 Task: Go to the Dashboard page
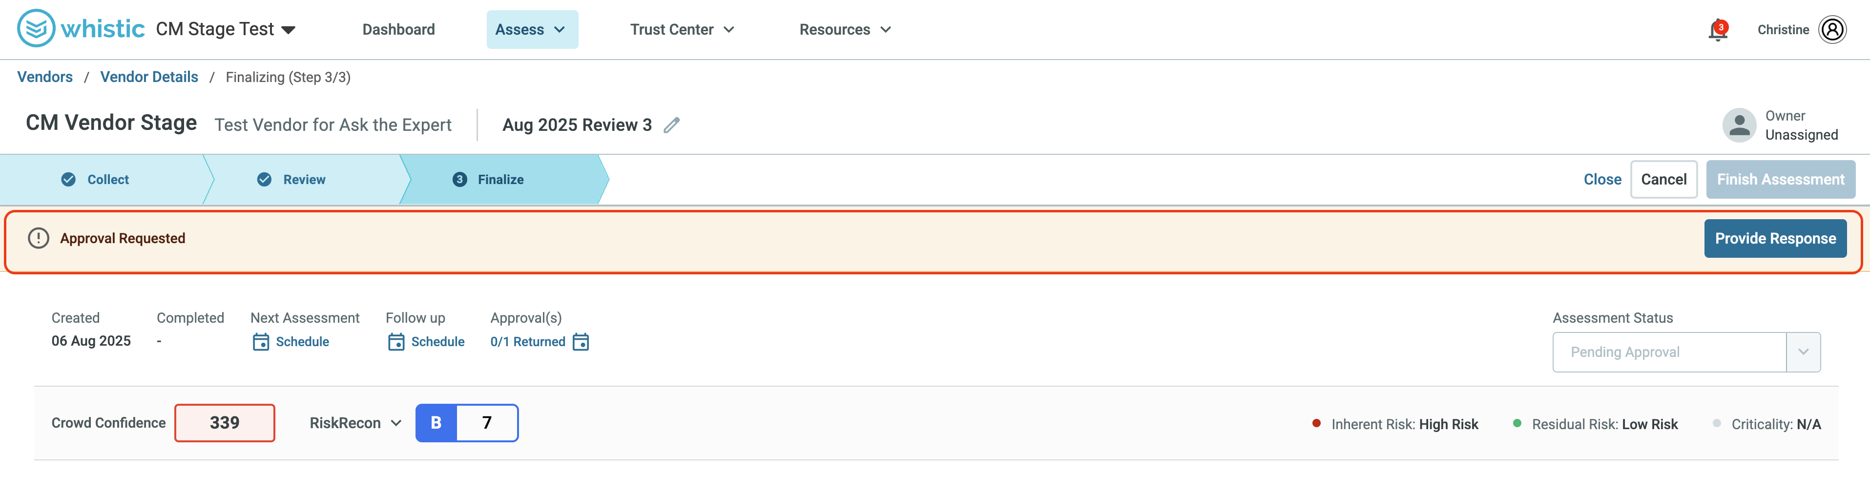pos(398,30)
